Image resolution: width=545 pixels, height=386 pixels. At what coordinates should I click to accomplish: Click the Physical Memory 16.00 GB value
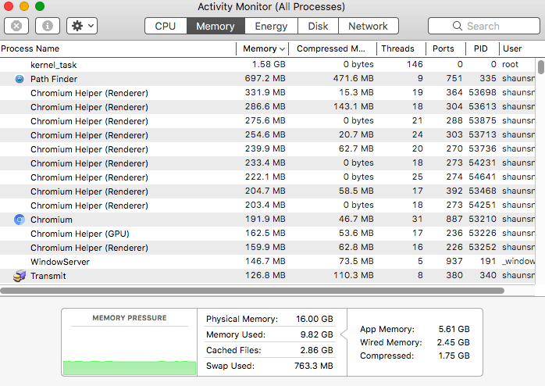click(x=315, y=319)
